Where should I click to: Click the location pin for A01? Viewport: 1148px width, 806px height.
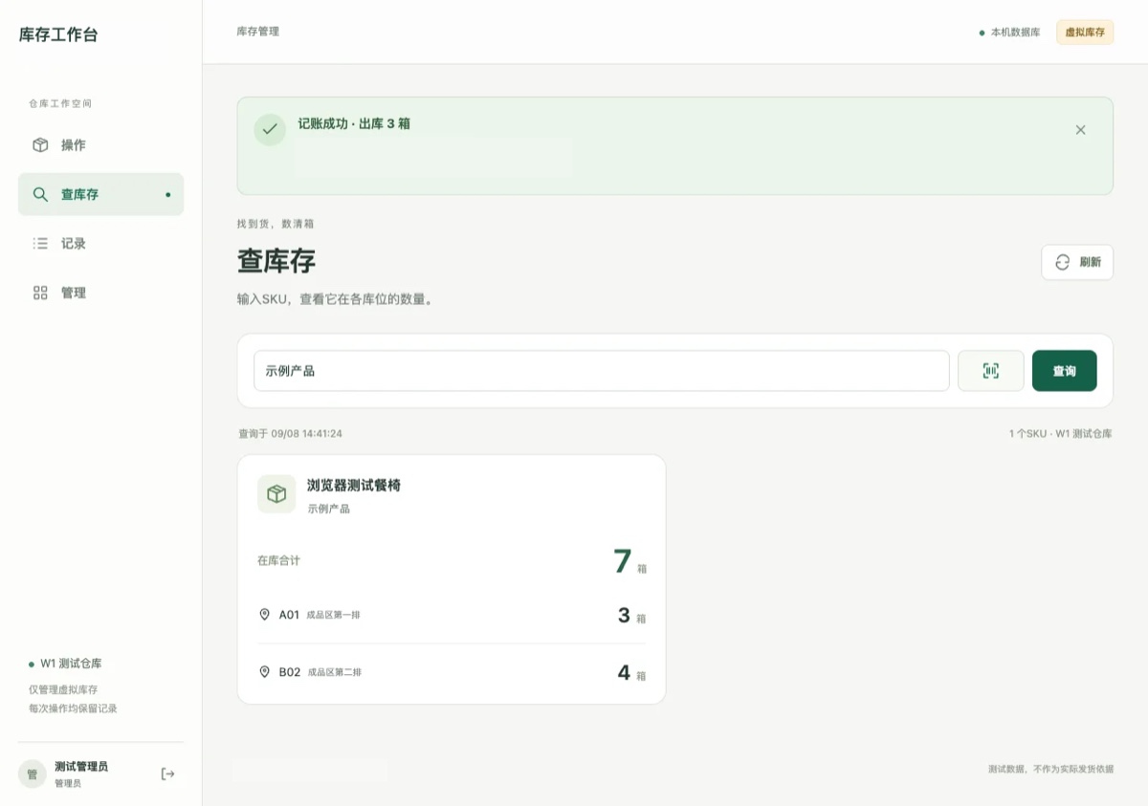click(x=265, y=615)
